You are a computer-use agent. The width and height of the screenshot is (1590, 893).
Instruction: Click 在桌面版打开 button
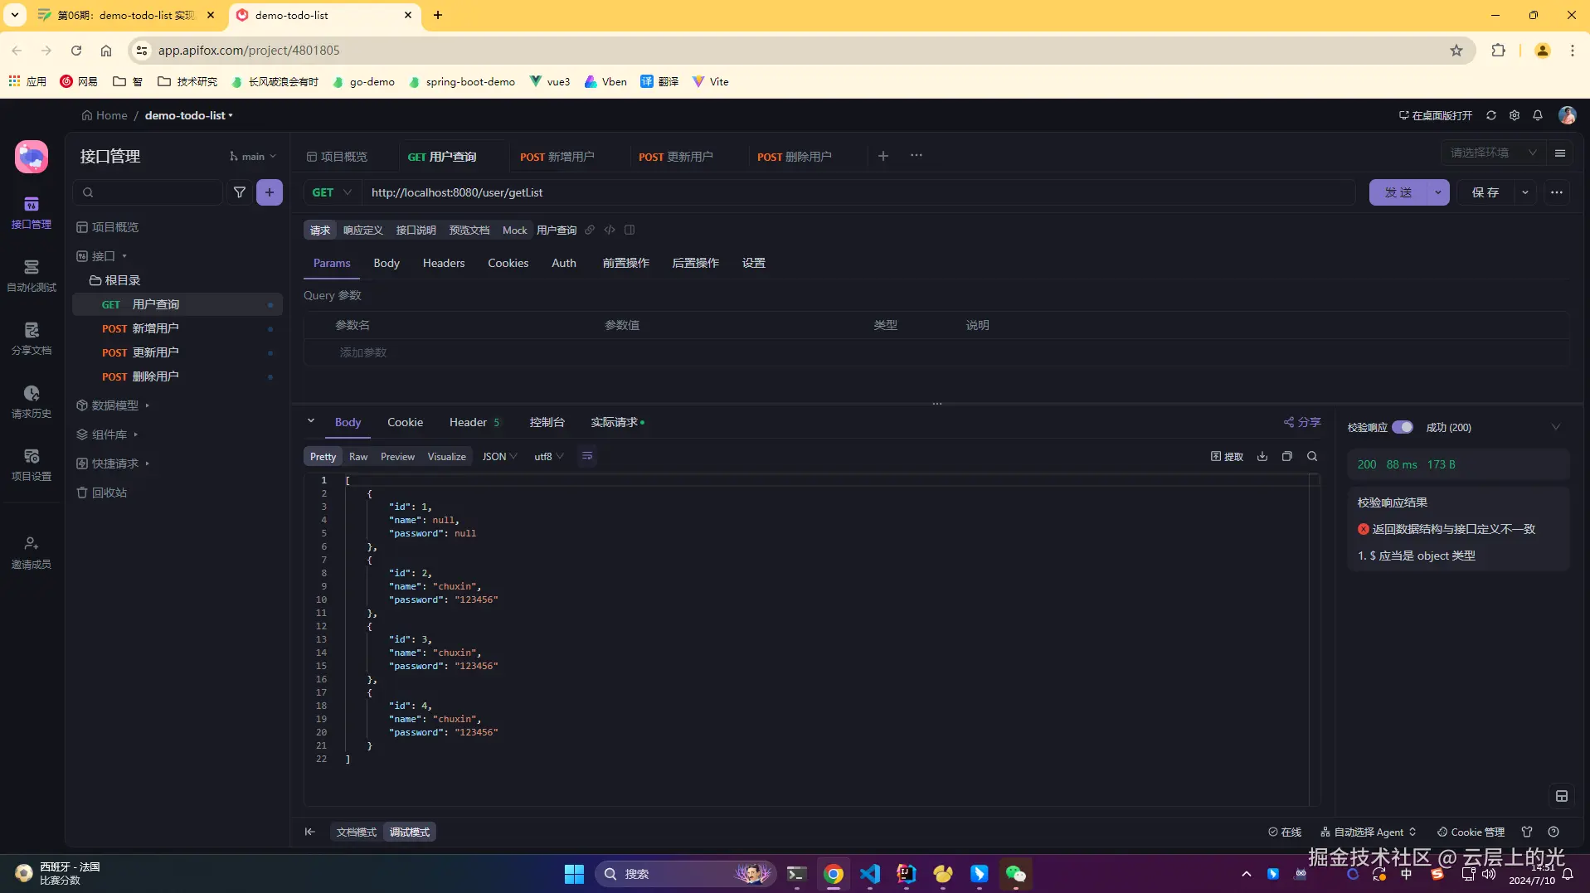(x=1436, y=115)
